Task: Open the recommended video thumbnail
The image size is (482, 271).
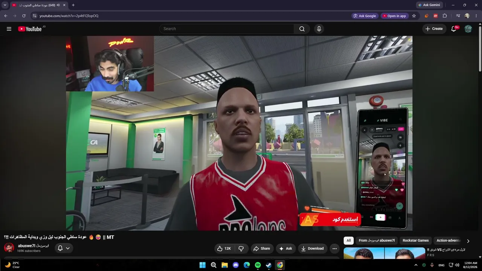Action: (x=384, y=253)
